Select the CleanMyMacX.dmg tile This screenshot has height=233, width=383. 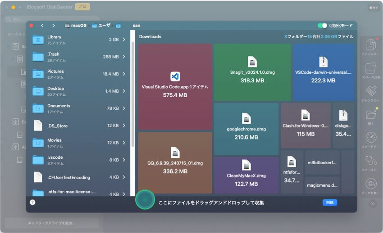tap(246, 175)
